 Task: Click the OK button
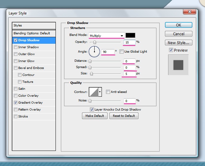179,25
